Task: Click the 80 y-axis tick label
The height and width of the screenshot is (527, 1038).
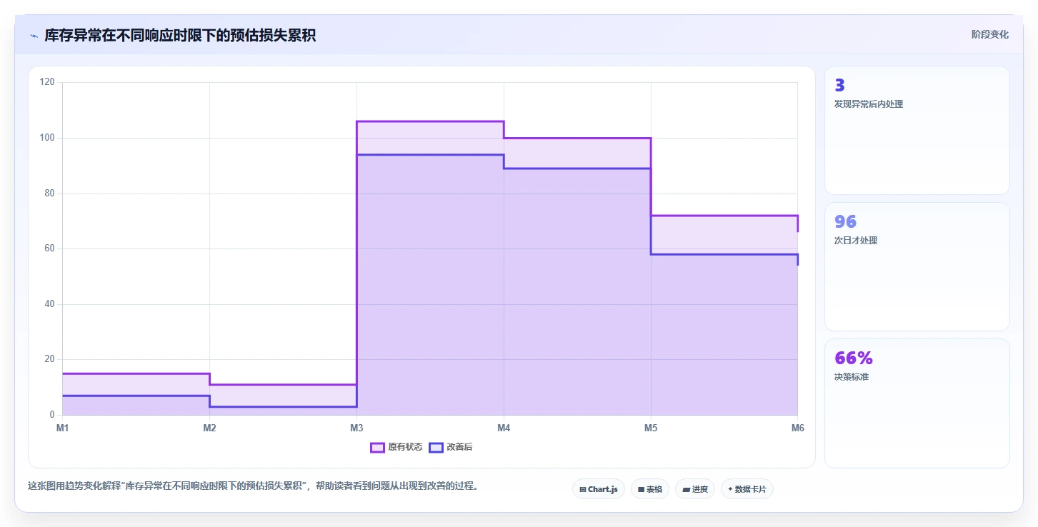Action: click(49, 194)
